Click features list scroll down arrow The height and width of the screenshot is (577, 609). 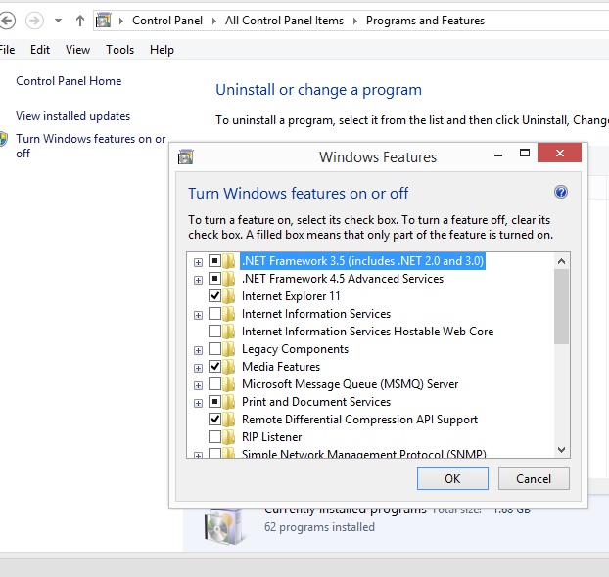(x=561, y=449)
